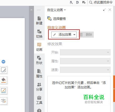Click the scrollbar up arrow
115x112 pixels.
coord(31,10)
